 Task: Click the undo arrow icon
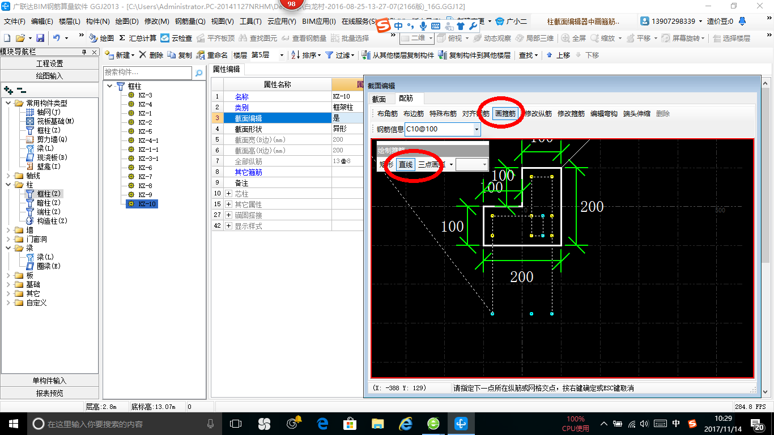(x=57, y=38)
